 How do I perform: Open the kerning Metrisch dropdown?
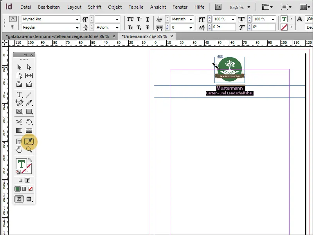pos(191,19)
